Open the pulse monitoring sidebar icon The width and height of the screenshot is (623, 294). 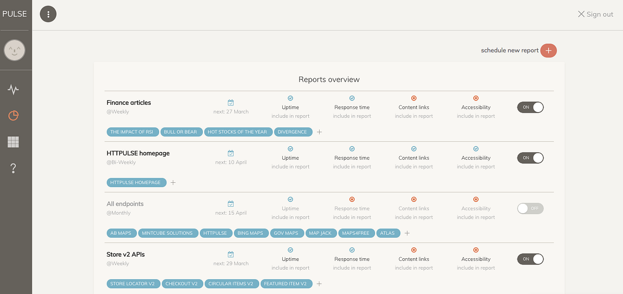tap(13, 90)
